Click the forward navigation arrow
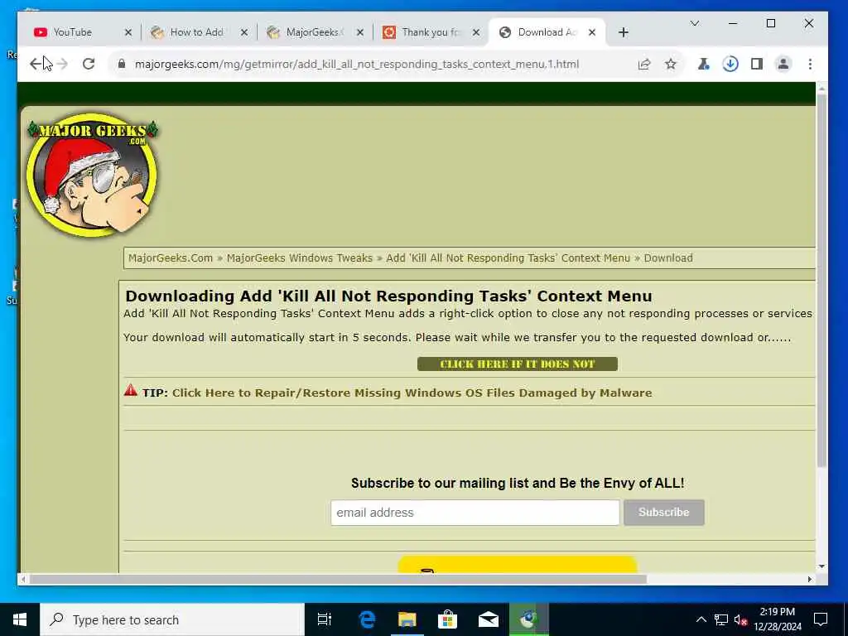The image size is (848, 636). (x=62, y=64)
